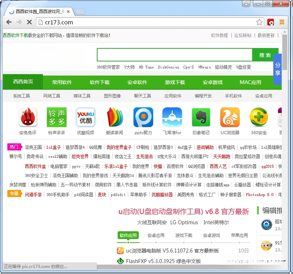Screen dimensions: 293x274
Task: Open the 飞常准 airplane icon
Action: click(x=172, y=118)
